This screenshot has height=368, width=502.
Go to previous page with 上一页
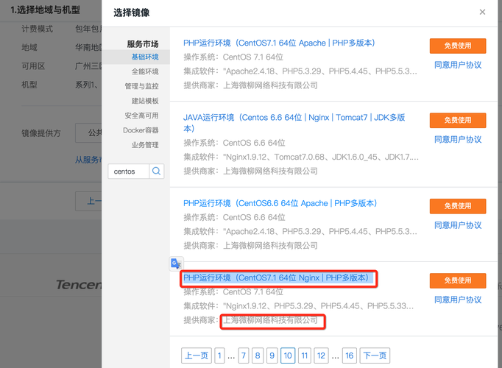pos(197,355)
